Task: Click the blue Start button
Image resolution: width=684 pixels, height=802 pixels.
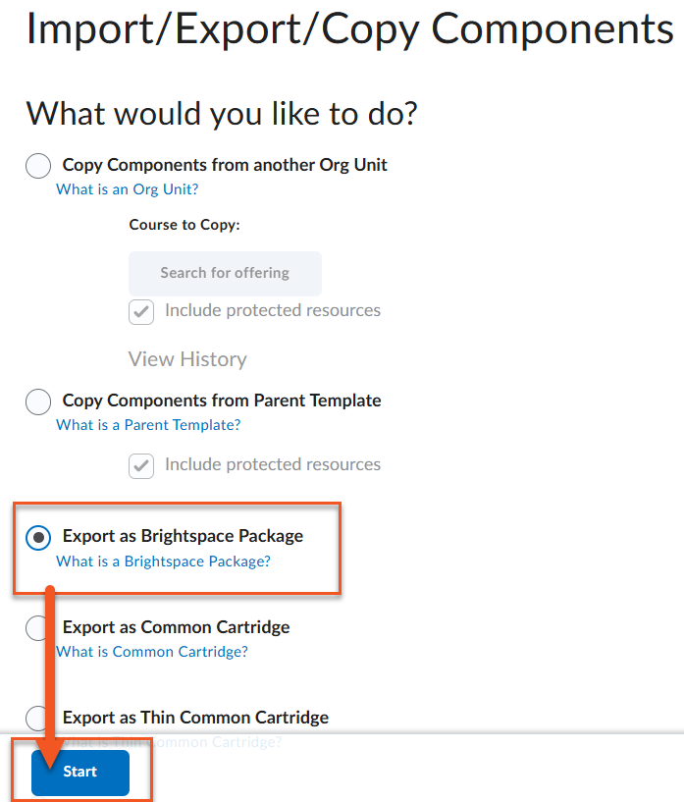Action: (80, 773)
